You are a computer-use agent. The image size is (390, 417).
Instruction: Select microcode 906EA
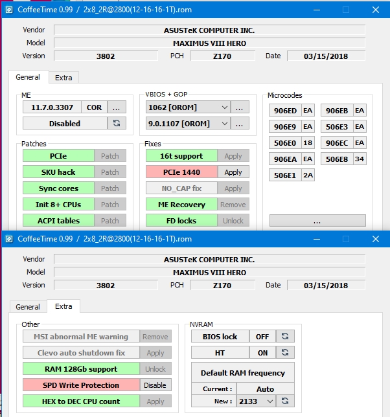tap(285, 159)
